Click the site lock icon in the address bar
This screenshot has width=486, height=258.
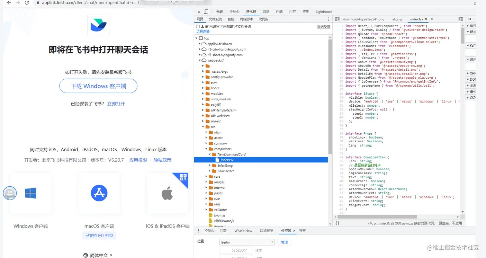point(38,3)
